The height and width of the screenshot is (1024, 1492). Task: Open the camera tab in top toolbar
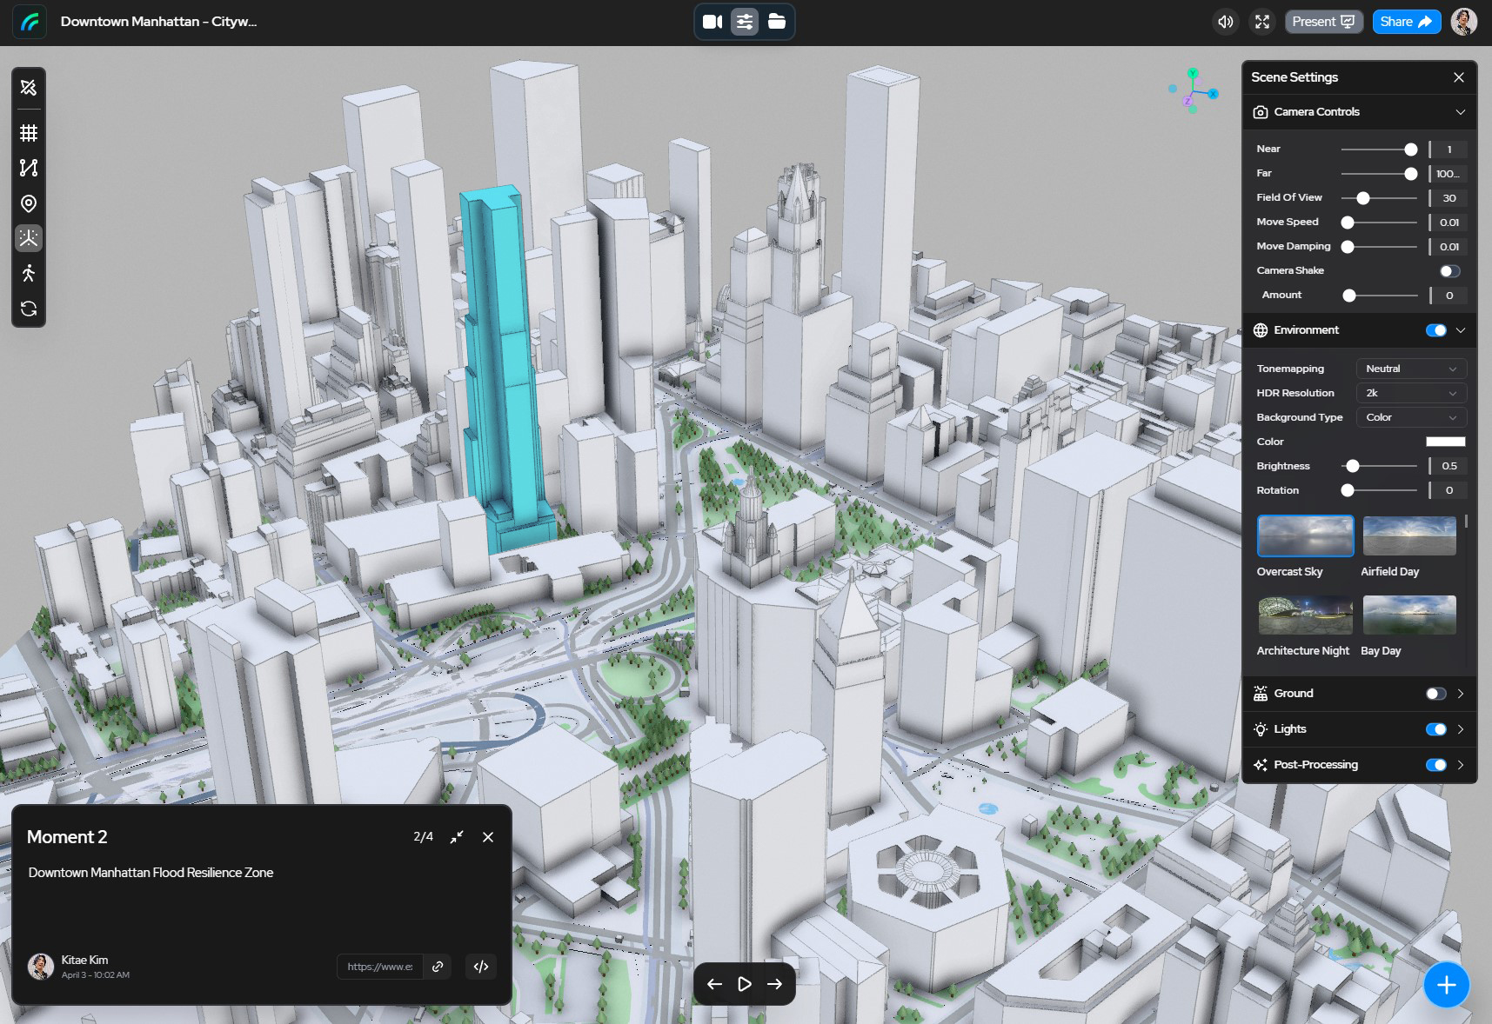tap(713, 22)
